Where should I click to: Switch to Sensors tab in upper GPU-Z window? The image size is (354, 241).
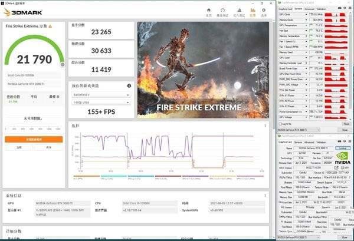point(299,9)
